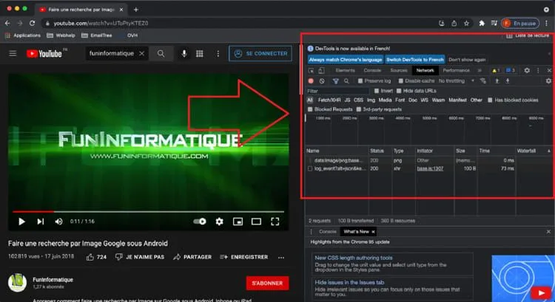Open the No throttling dropdown
Image resolution: width=555 pixels, height=302 pixels.
click(454, 80)
